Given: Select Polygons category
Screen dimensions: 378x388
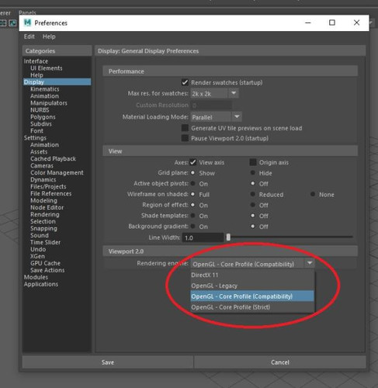Looking at the screenshot, I should coord(43,117).
